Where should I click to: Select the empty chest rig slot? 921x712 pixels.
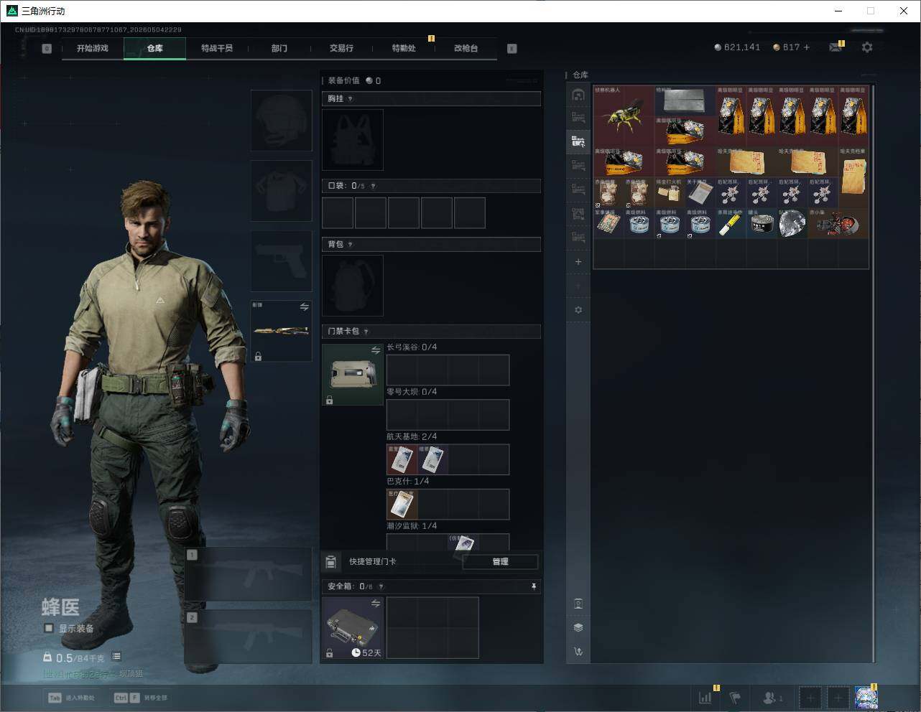[x=353, y=140]
